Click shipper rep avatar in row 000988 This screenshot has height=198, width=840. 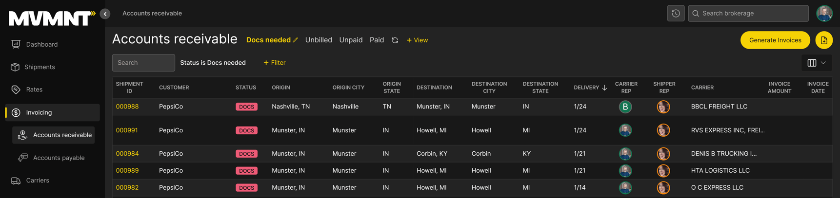coord(663,107)
